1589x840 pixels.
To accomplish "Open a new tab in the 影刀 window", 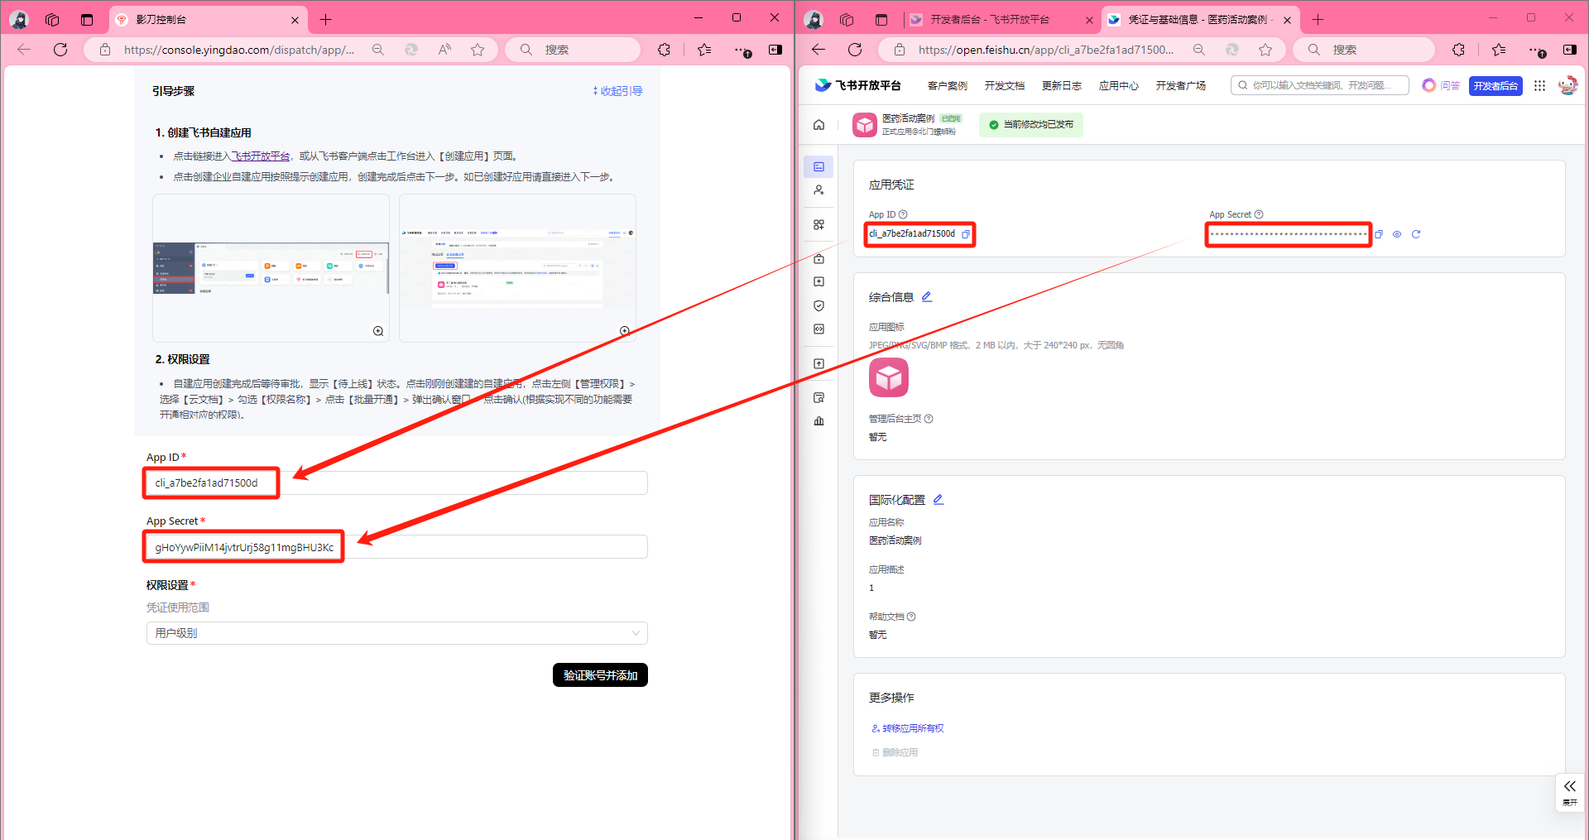I will tap(326, 20).
